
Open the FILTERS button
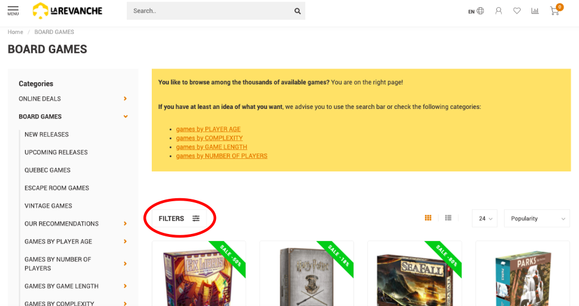(179, 218)
